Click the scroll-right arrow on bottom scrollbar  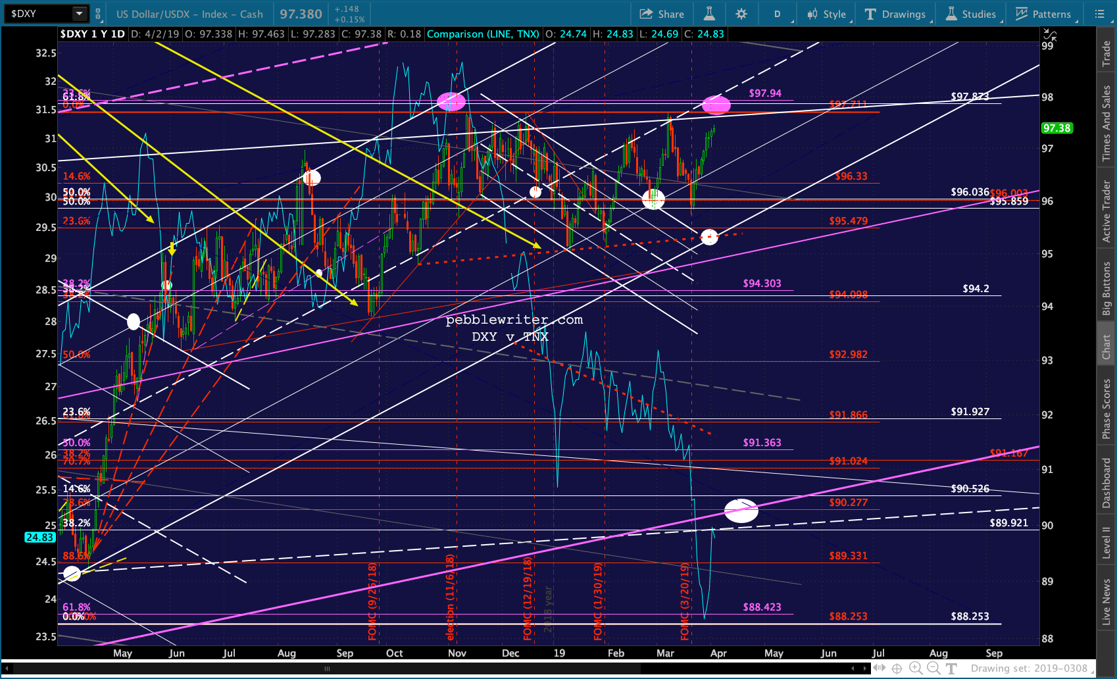(864, 668)
